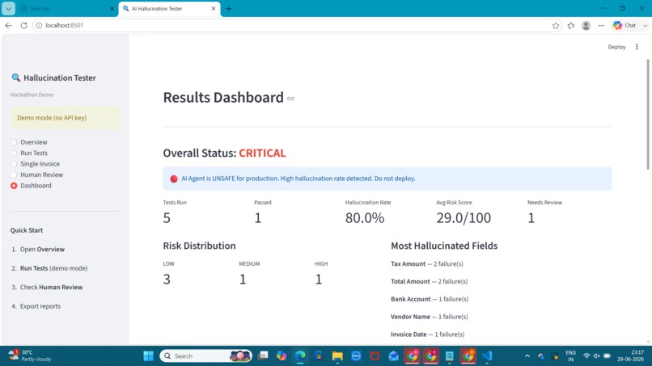Screen dimensions: 652x366
Task: Click the Tax Amount failures row
Action: click(x=427, y=264)
